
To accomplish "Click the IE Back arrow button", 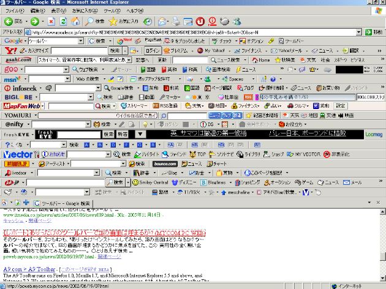I will pos(9,21).
